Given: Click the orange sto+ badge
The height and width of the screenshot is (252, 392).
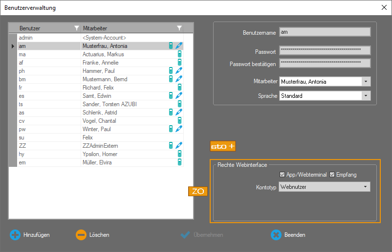Looking at the screenshot, I should tap(222, 146).
